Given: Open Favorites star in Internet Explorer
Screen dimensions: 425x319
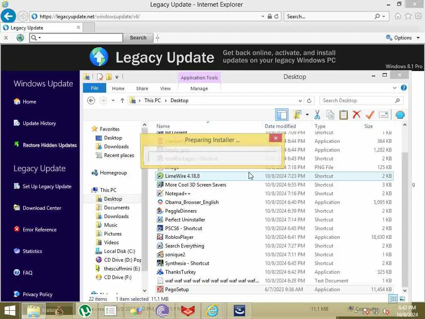Looking at the screenshot, I should 408,16.
